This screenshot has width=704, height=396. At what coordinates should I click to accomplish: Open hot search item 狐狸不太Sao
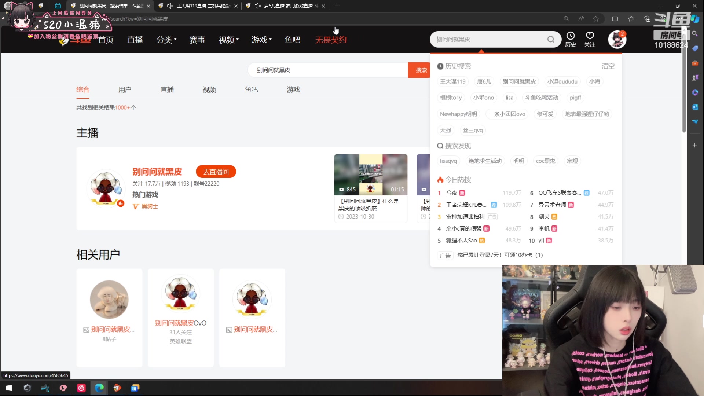tap(461, 241)
